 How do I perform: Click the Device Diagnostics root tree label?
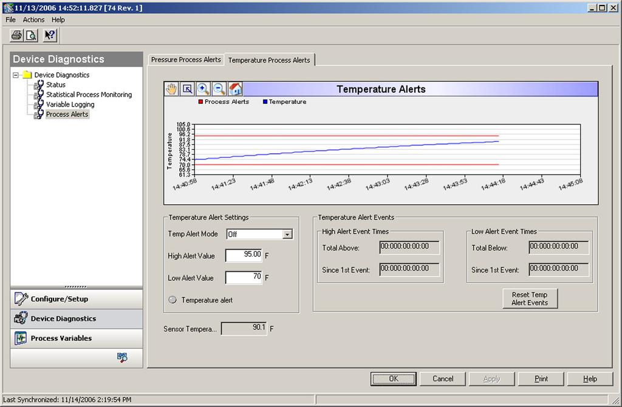click(x=62, y=75)
